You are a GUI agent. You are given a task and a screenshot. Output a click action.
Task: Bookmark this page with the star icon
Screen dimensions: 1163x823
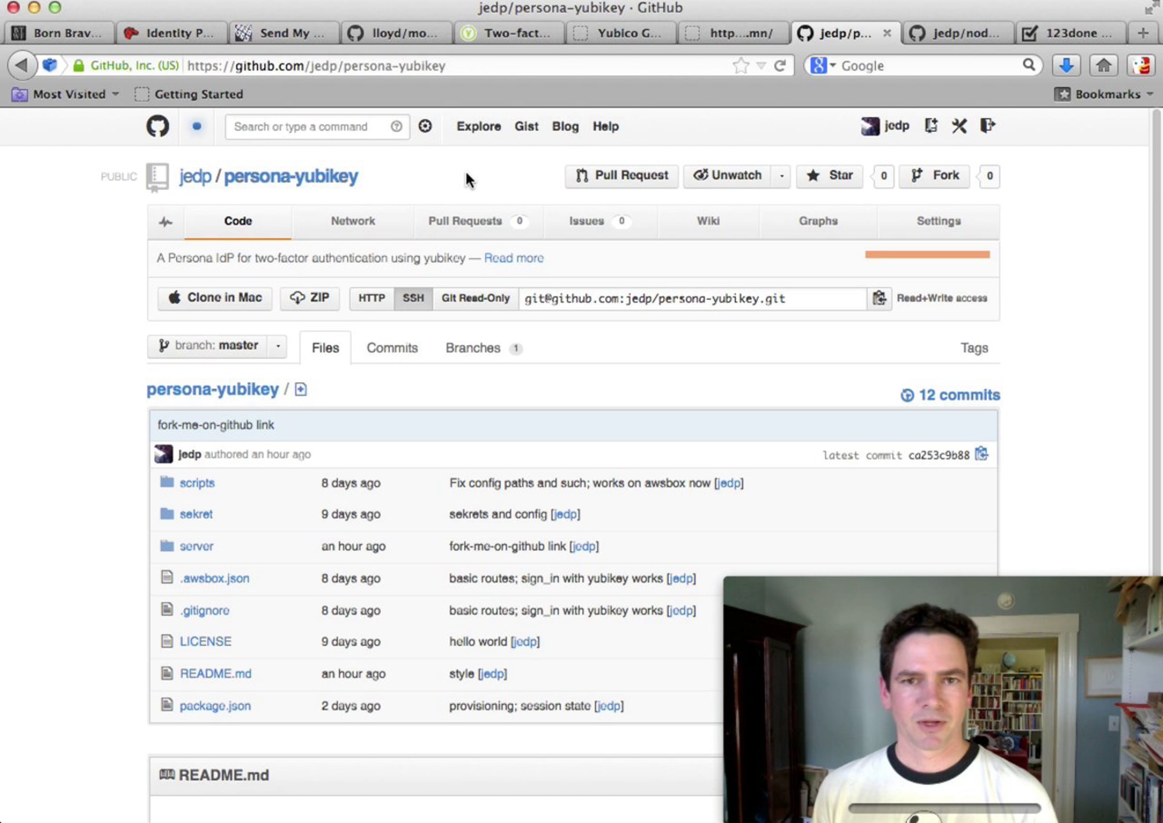coord(741,65)
